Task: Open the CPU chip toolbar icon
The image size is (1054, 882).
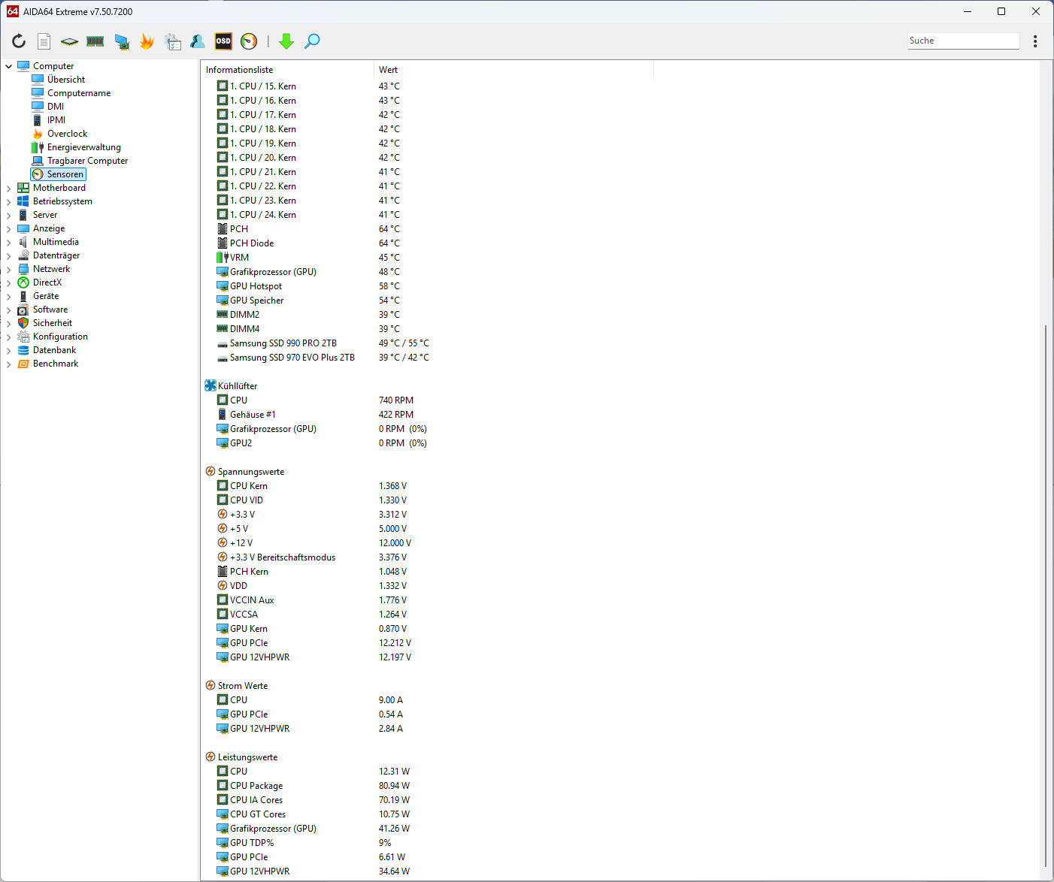Action: point(69,41)
